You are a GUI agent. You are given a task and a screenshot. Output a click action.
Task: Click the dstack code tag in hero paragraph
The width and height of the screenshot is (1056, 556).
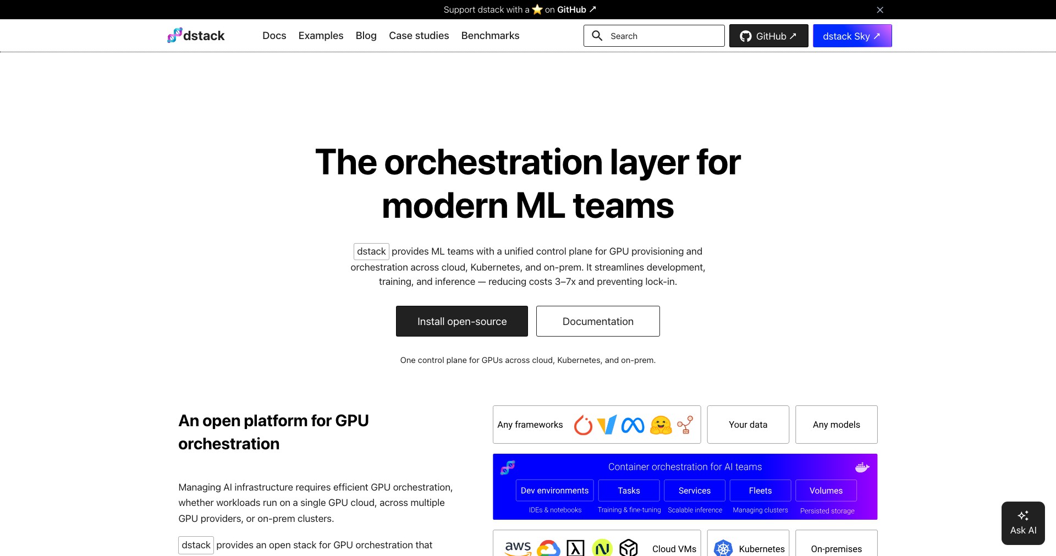[x=371, y=251]
